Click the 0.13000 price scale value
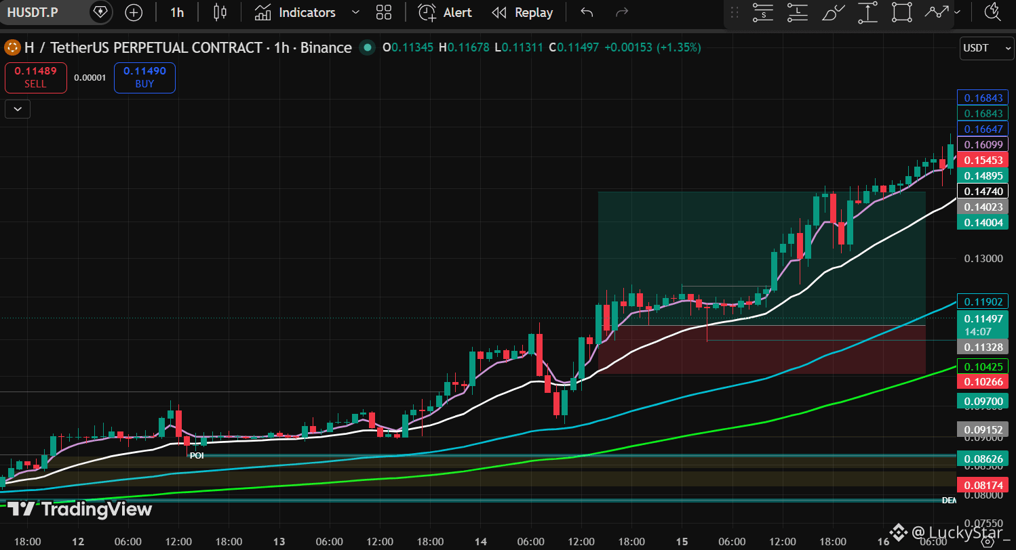The image size is (1016, 550). (983, 259)
